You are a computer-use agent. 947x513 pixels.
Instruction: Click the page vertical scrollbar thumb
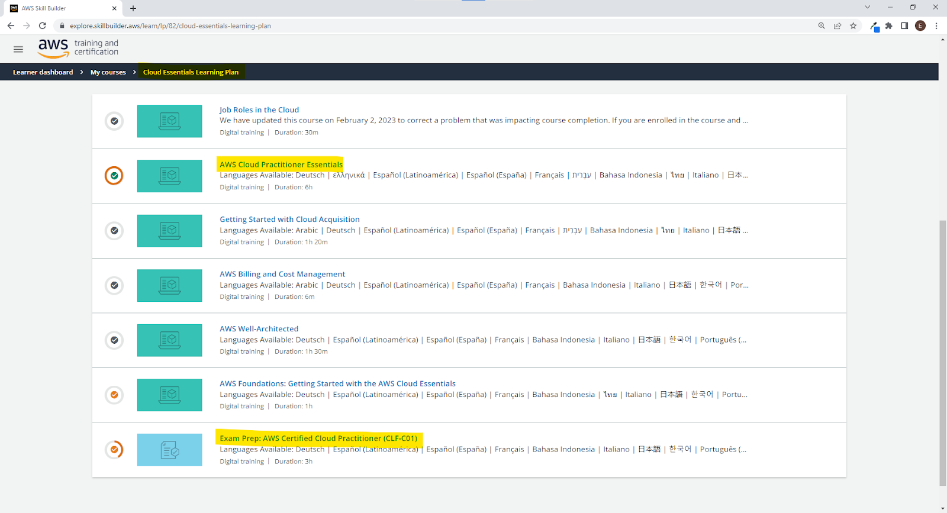pos(943,353)
